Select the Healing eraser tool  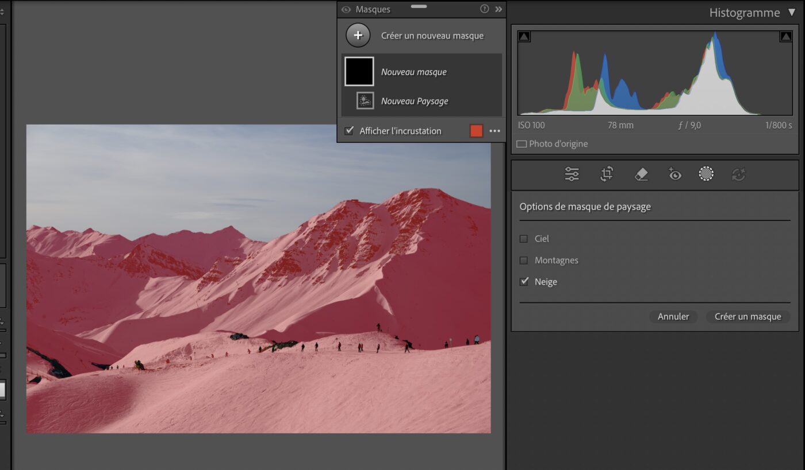(x=641, y=174)
